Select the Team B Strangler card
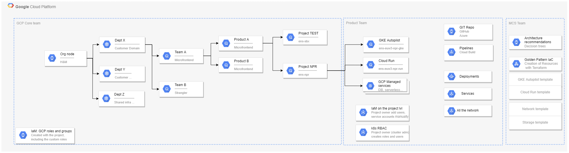Viewport: 569px width, 153px height. point(181,89)
